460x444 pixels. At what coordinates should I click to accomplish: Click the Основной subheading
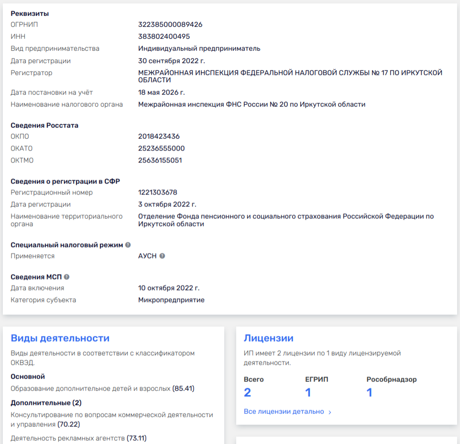28,377
